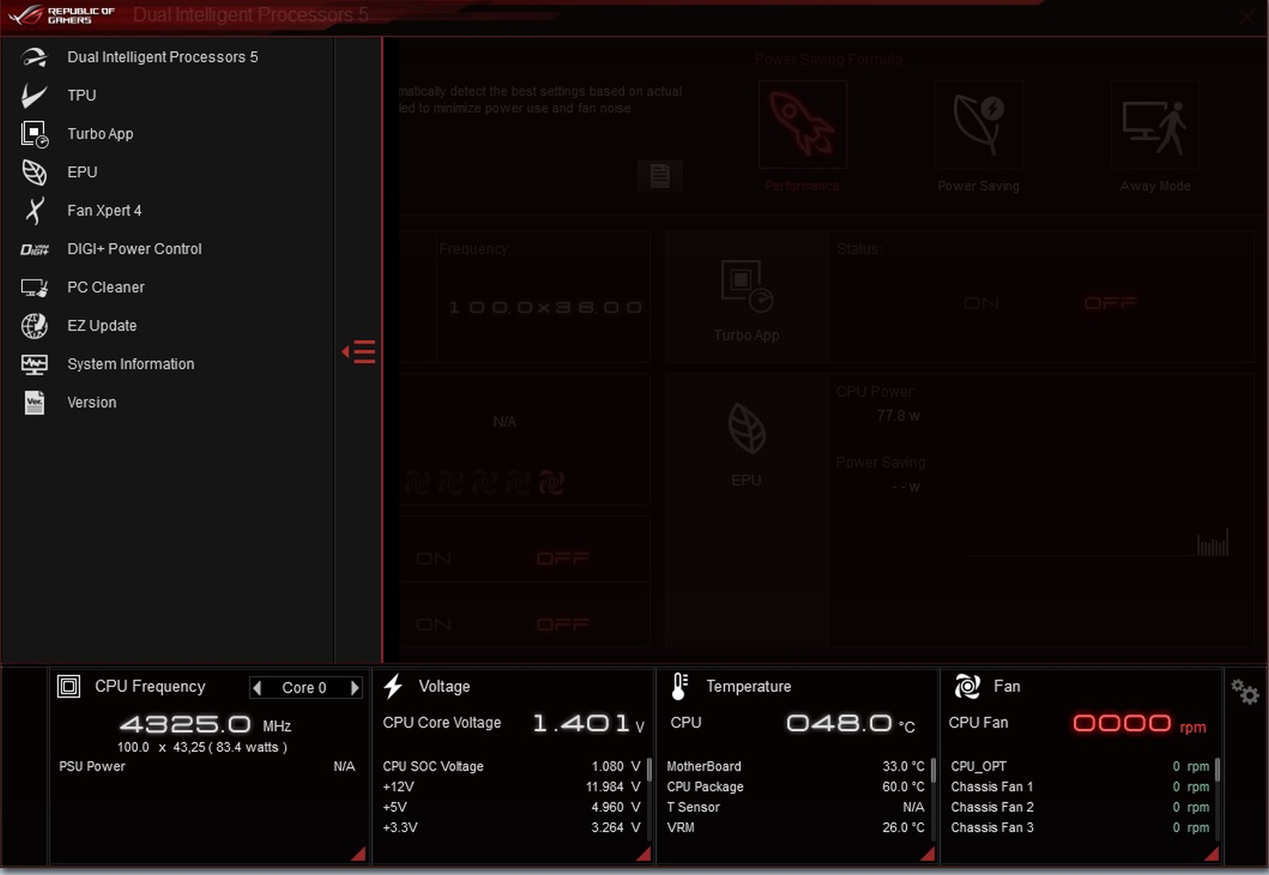The height and width of the screenshot is (875, 1269).
Task: Click the VRM 26.0 °C row
Action: [x=795, y=827]
